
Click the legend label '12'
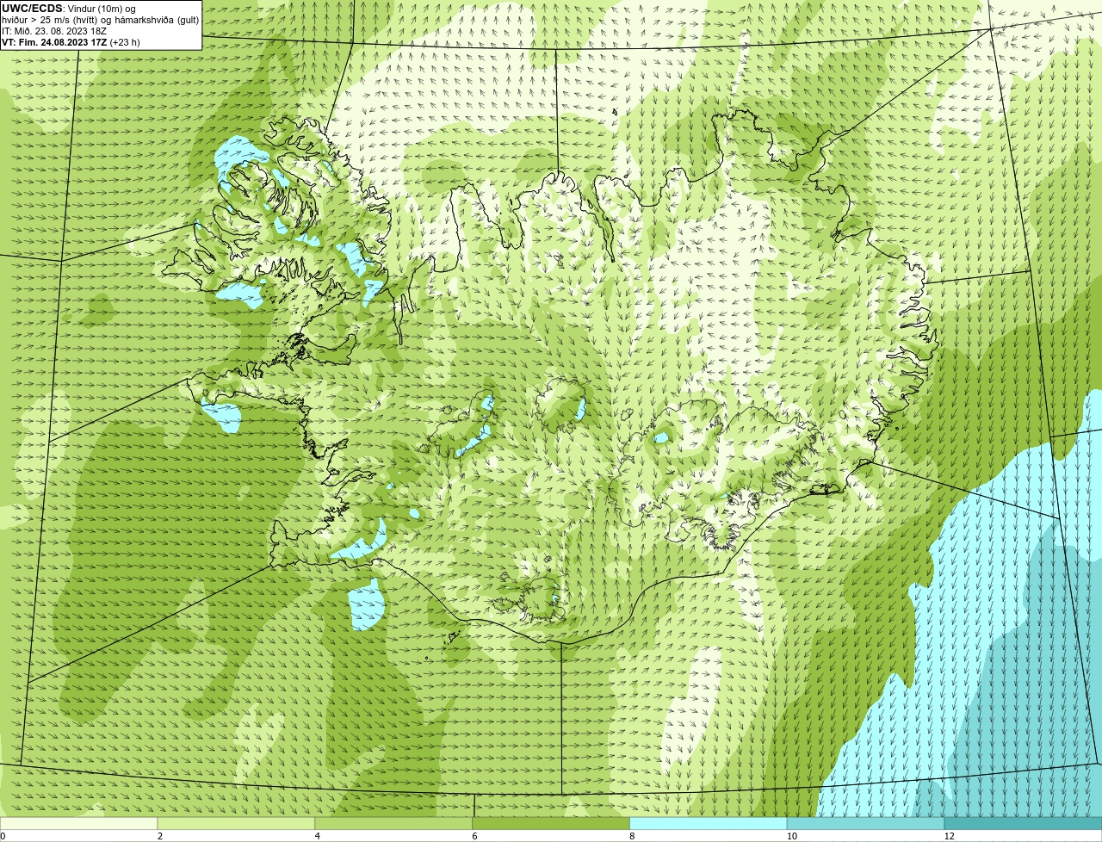pyautogui.click(x=949, y=836)
